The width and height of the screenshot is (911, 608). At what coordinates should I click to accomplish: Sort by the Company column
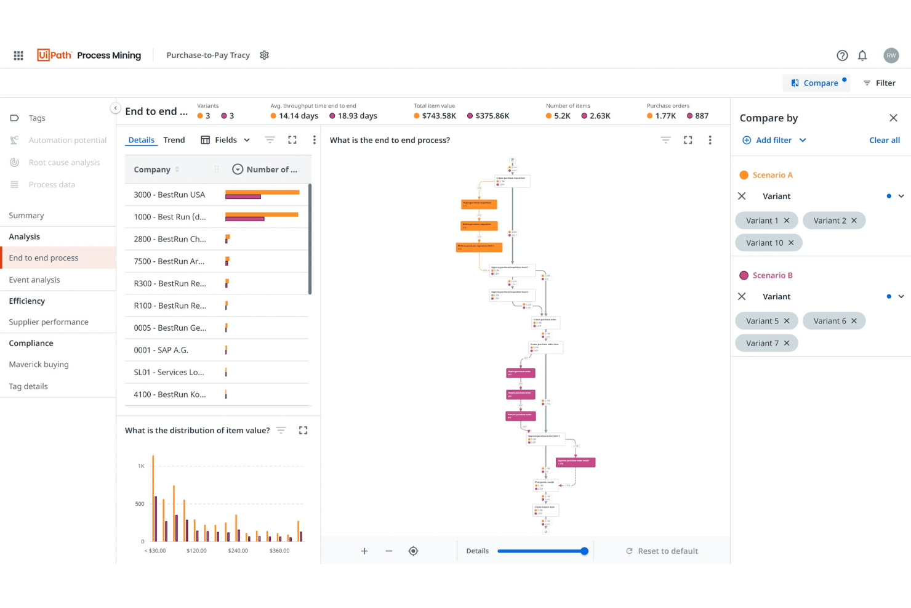156,169
